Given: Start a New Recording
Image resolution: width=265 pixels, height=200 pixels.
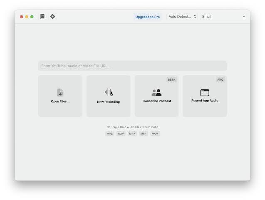Looking at the screenshot, I should [x=108, y=96].
